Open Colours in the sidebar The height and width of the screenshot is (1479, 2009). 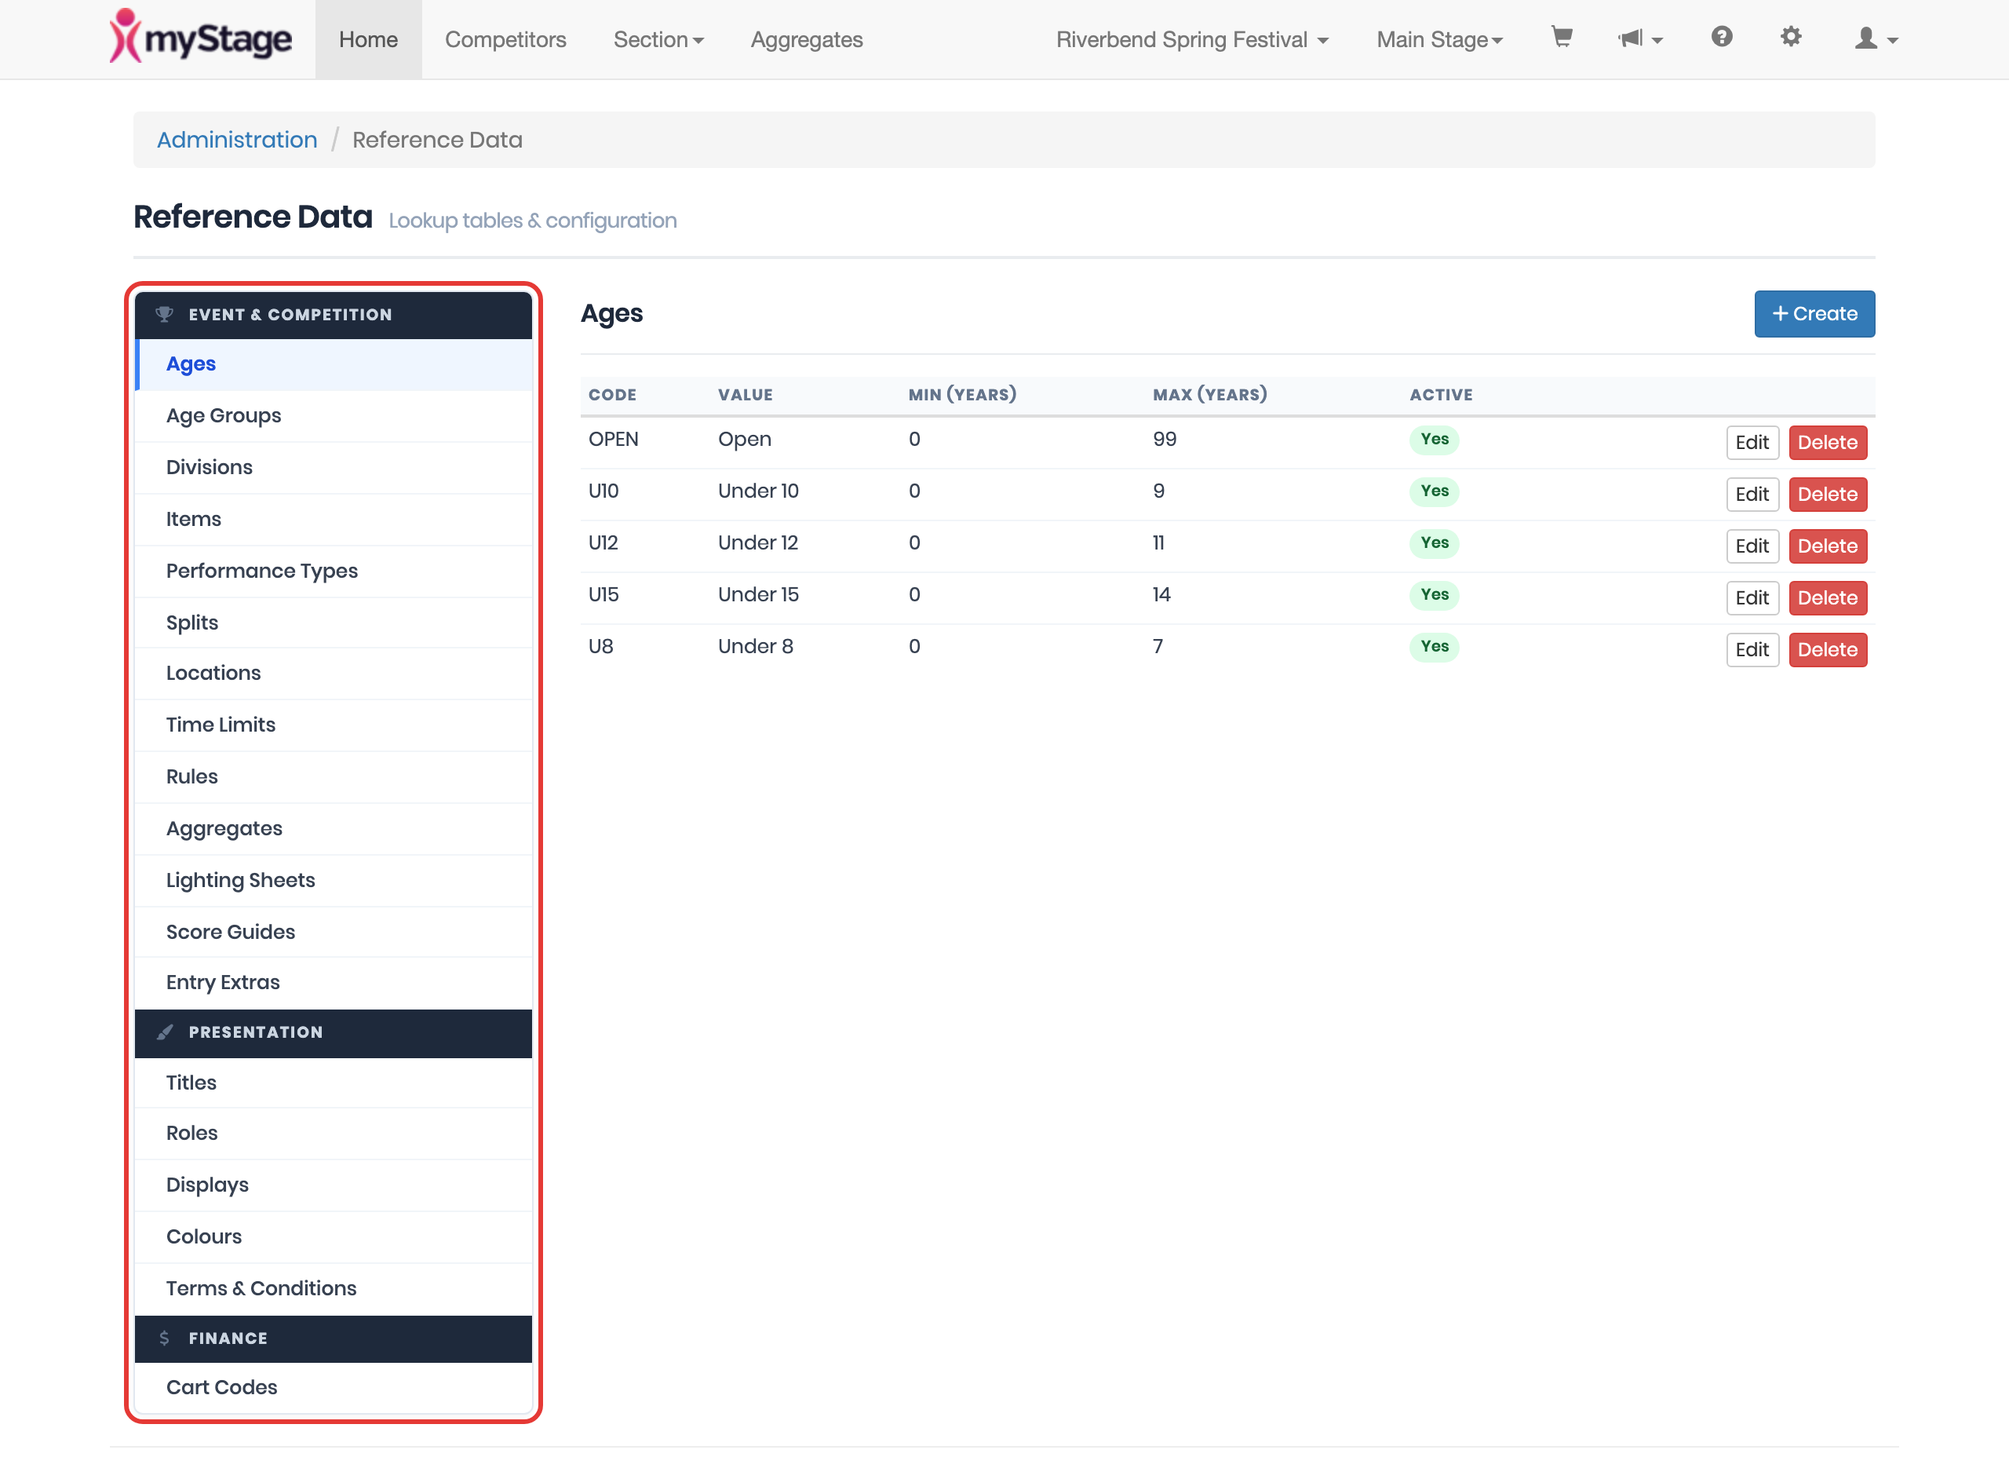[x=333, y=1237]
